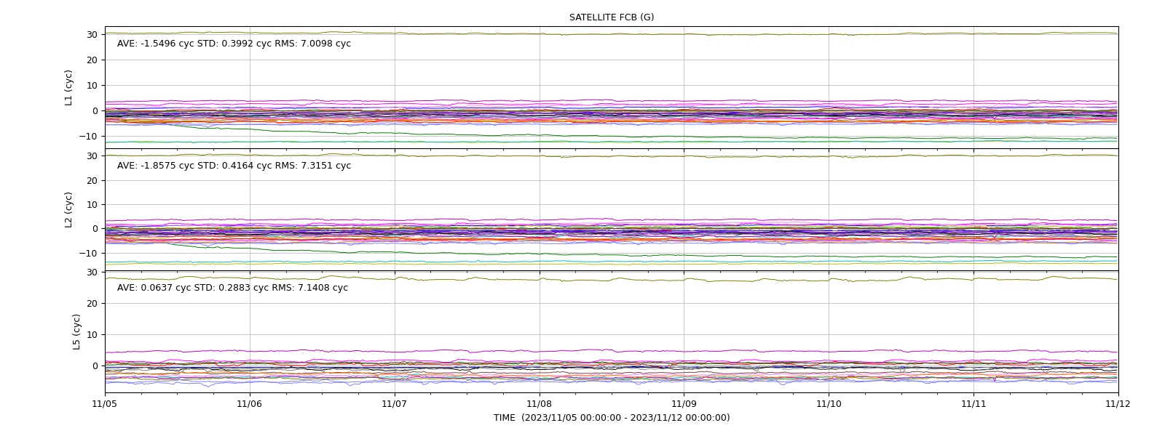Image resolution: width=1165 pixels, height=436 pixels.
Task: Click the L1 (cyc) axis label
Action: 69,88
